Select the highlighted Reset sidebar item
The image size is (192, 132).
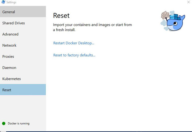pos(23,90)
